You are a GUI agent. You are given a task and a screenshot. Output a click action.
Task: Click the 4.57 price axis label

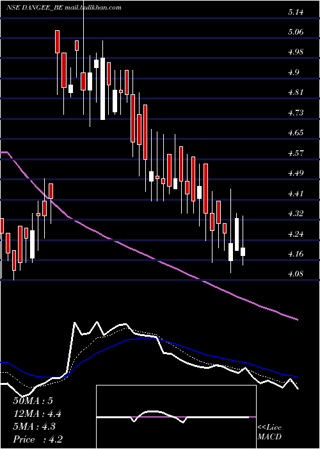pos(296,153)
